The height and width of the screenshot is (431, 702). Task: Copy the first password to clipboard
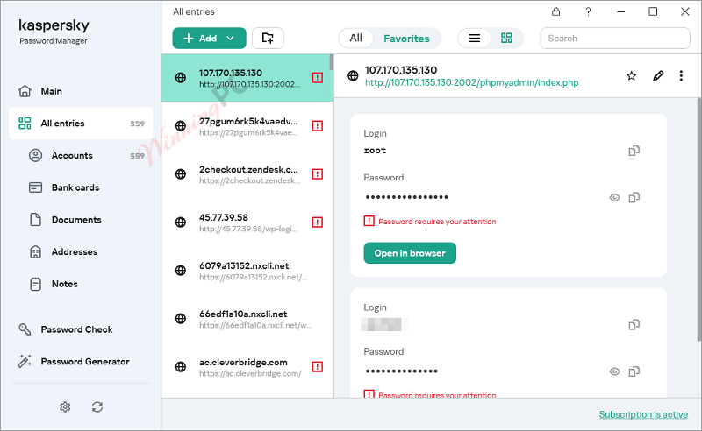click(x=634, y=198)
